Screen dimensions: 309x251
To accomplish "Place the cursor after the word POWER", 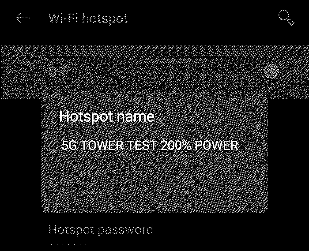I will click(x=239, y=146).
